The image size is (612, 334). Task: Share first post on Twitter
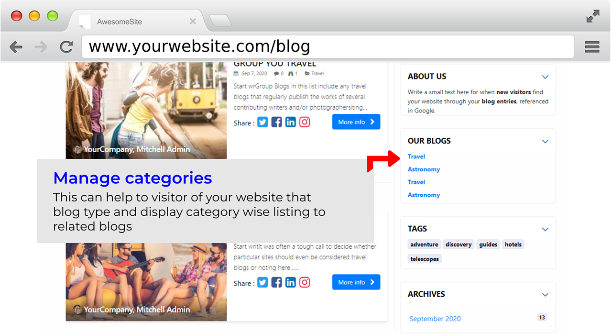[262, 122]
